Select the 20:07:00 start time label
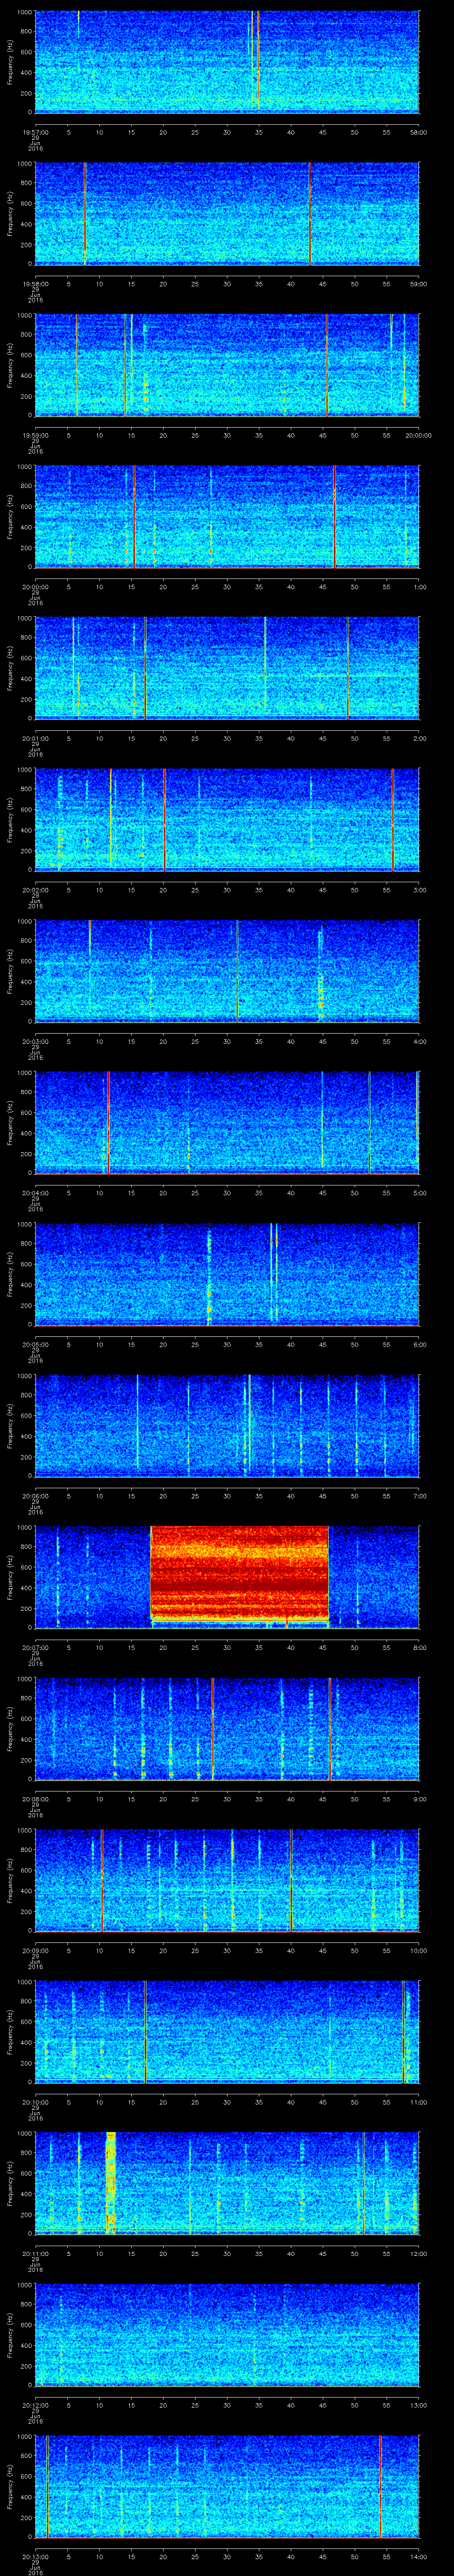Image resolution: width=454 pixels, height=2576 pixels. click(35, 1647)
